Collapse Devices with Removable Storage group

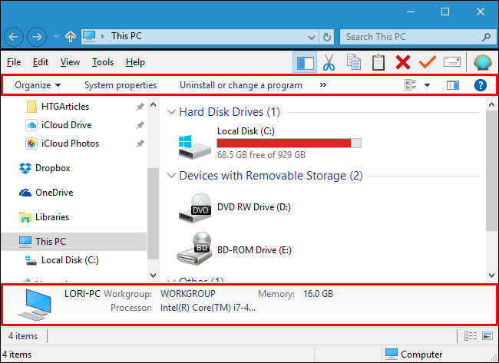click(171, 176)
